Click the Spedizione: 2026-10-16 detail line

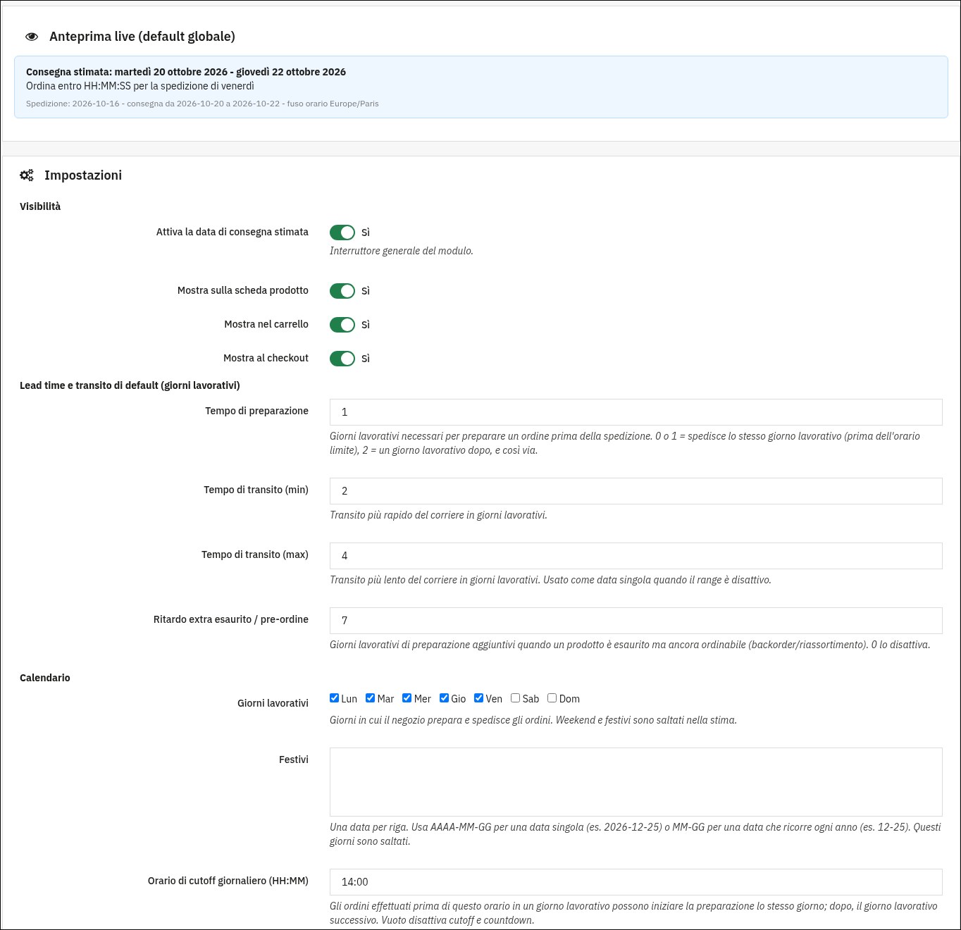tap(202, 104)
